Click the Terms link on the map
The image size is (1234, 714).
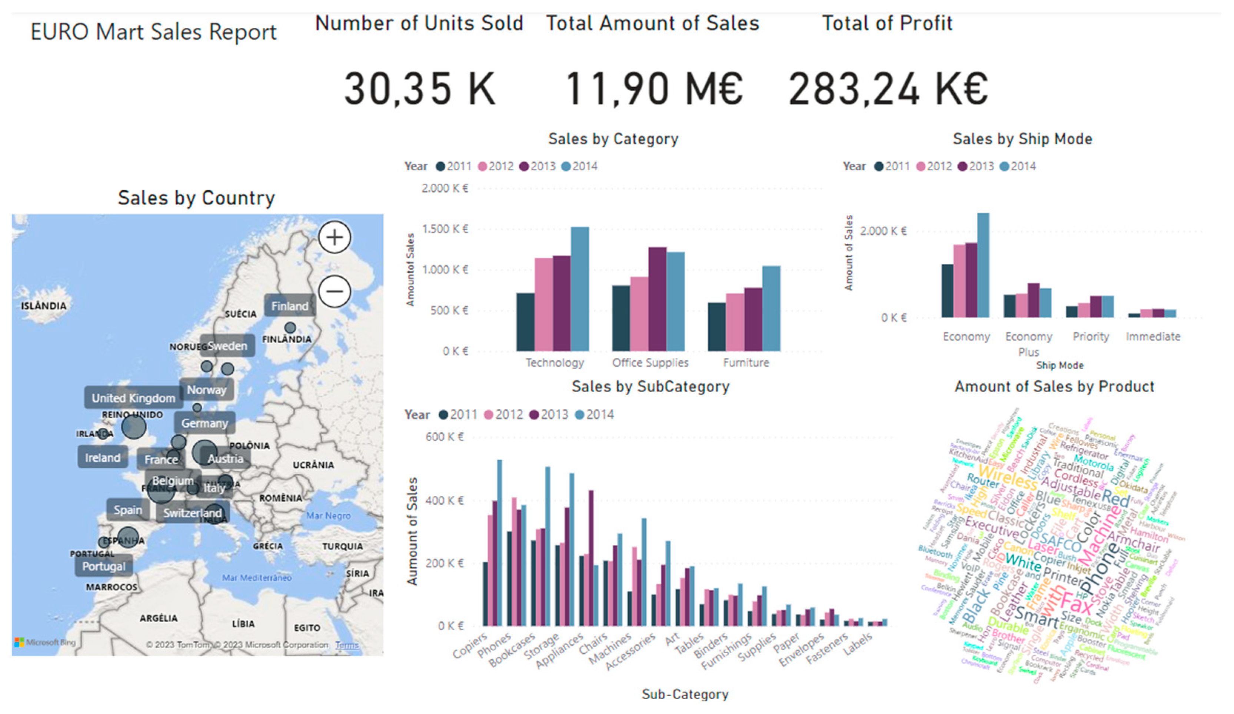pos(347,645)
